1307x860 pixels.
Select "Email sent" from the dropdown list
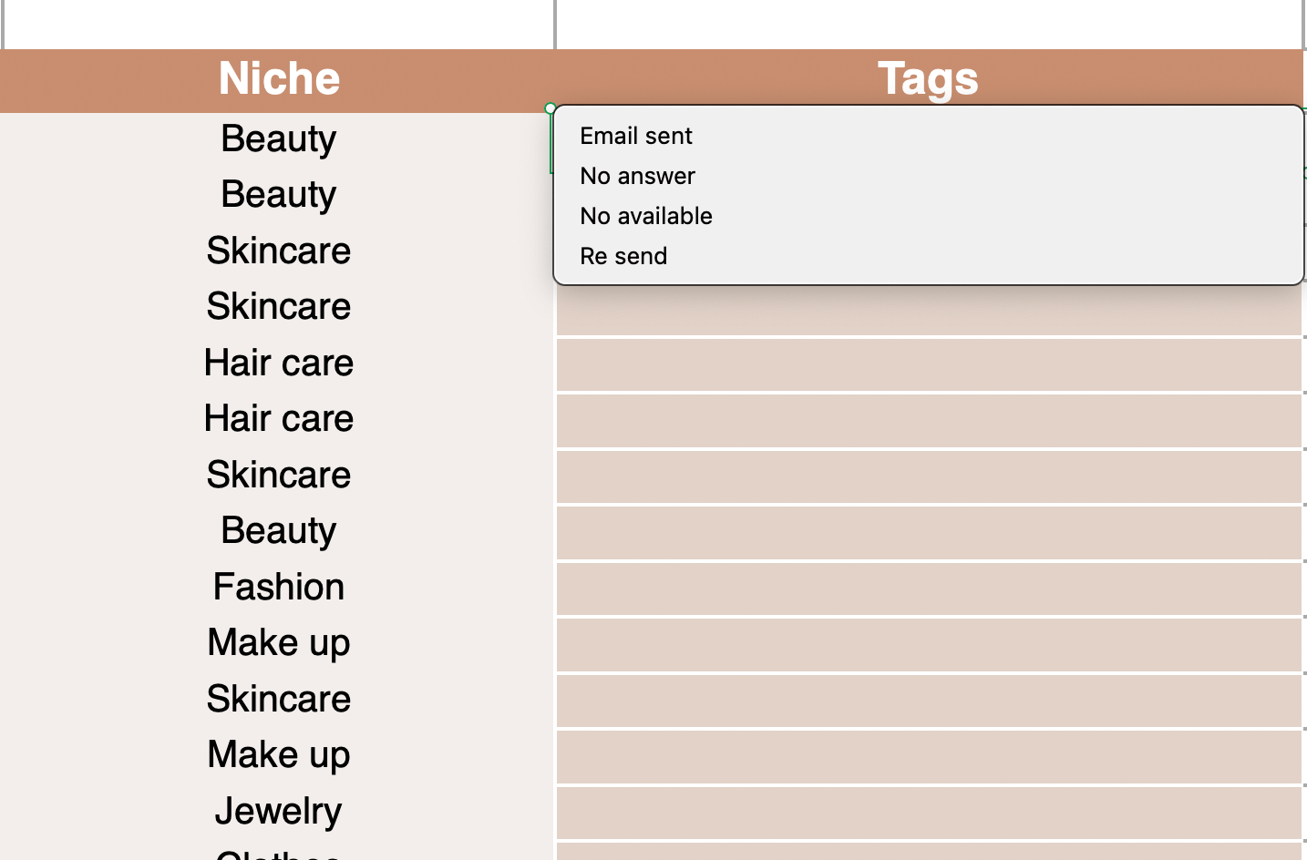(636, 136)
